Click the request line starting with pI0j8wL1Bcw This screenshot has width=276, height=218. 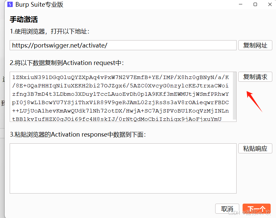click(x=120, y=102)
